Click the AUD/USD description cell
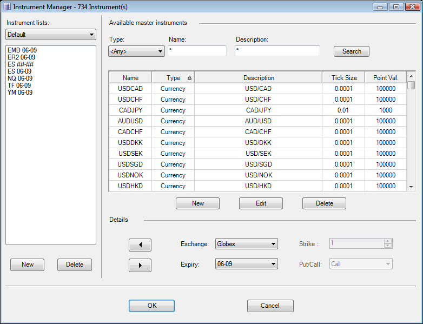 [259, 121]
